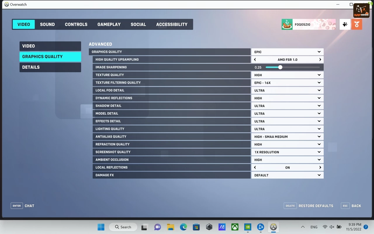This screenshot has height=234, width=374.
Task: Select the Video top tab
Action: [24, 24]
